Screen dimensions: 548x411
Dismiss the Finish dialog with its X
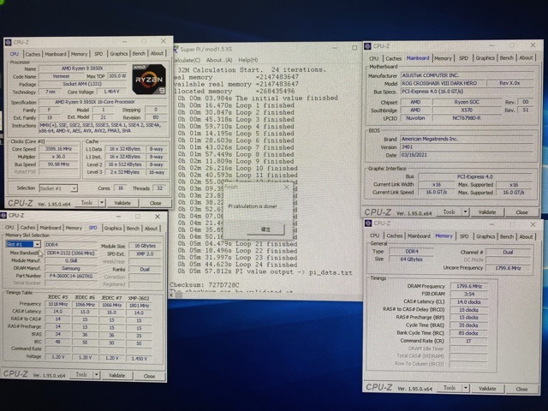coord(287,188)
